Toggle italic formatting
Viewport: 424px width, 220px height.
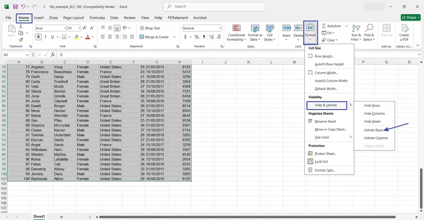pyautogui.click(x=45, y=37)
